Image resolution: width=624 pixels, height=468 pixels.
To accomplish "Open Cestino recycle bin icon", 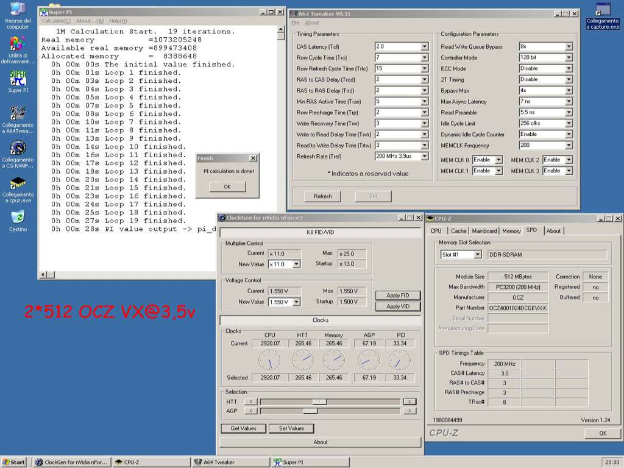I will tap(18, 221).
